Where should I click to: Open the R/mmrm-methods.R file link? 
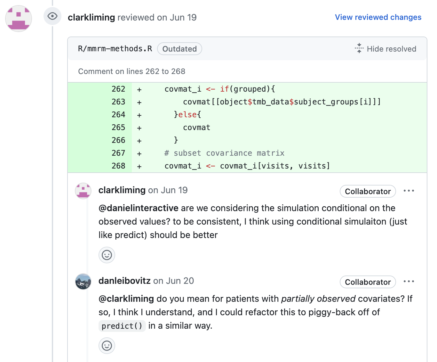coord(115,49)
